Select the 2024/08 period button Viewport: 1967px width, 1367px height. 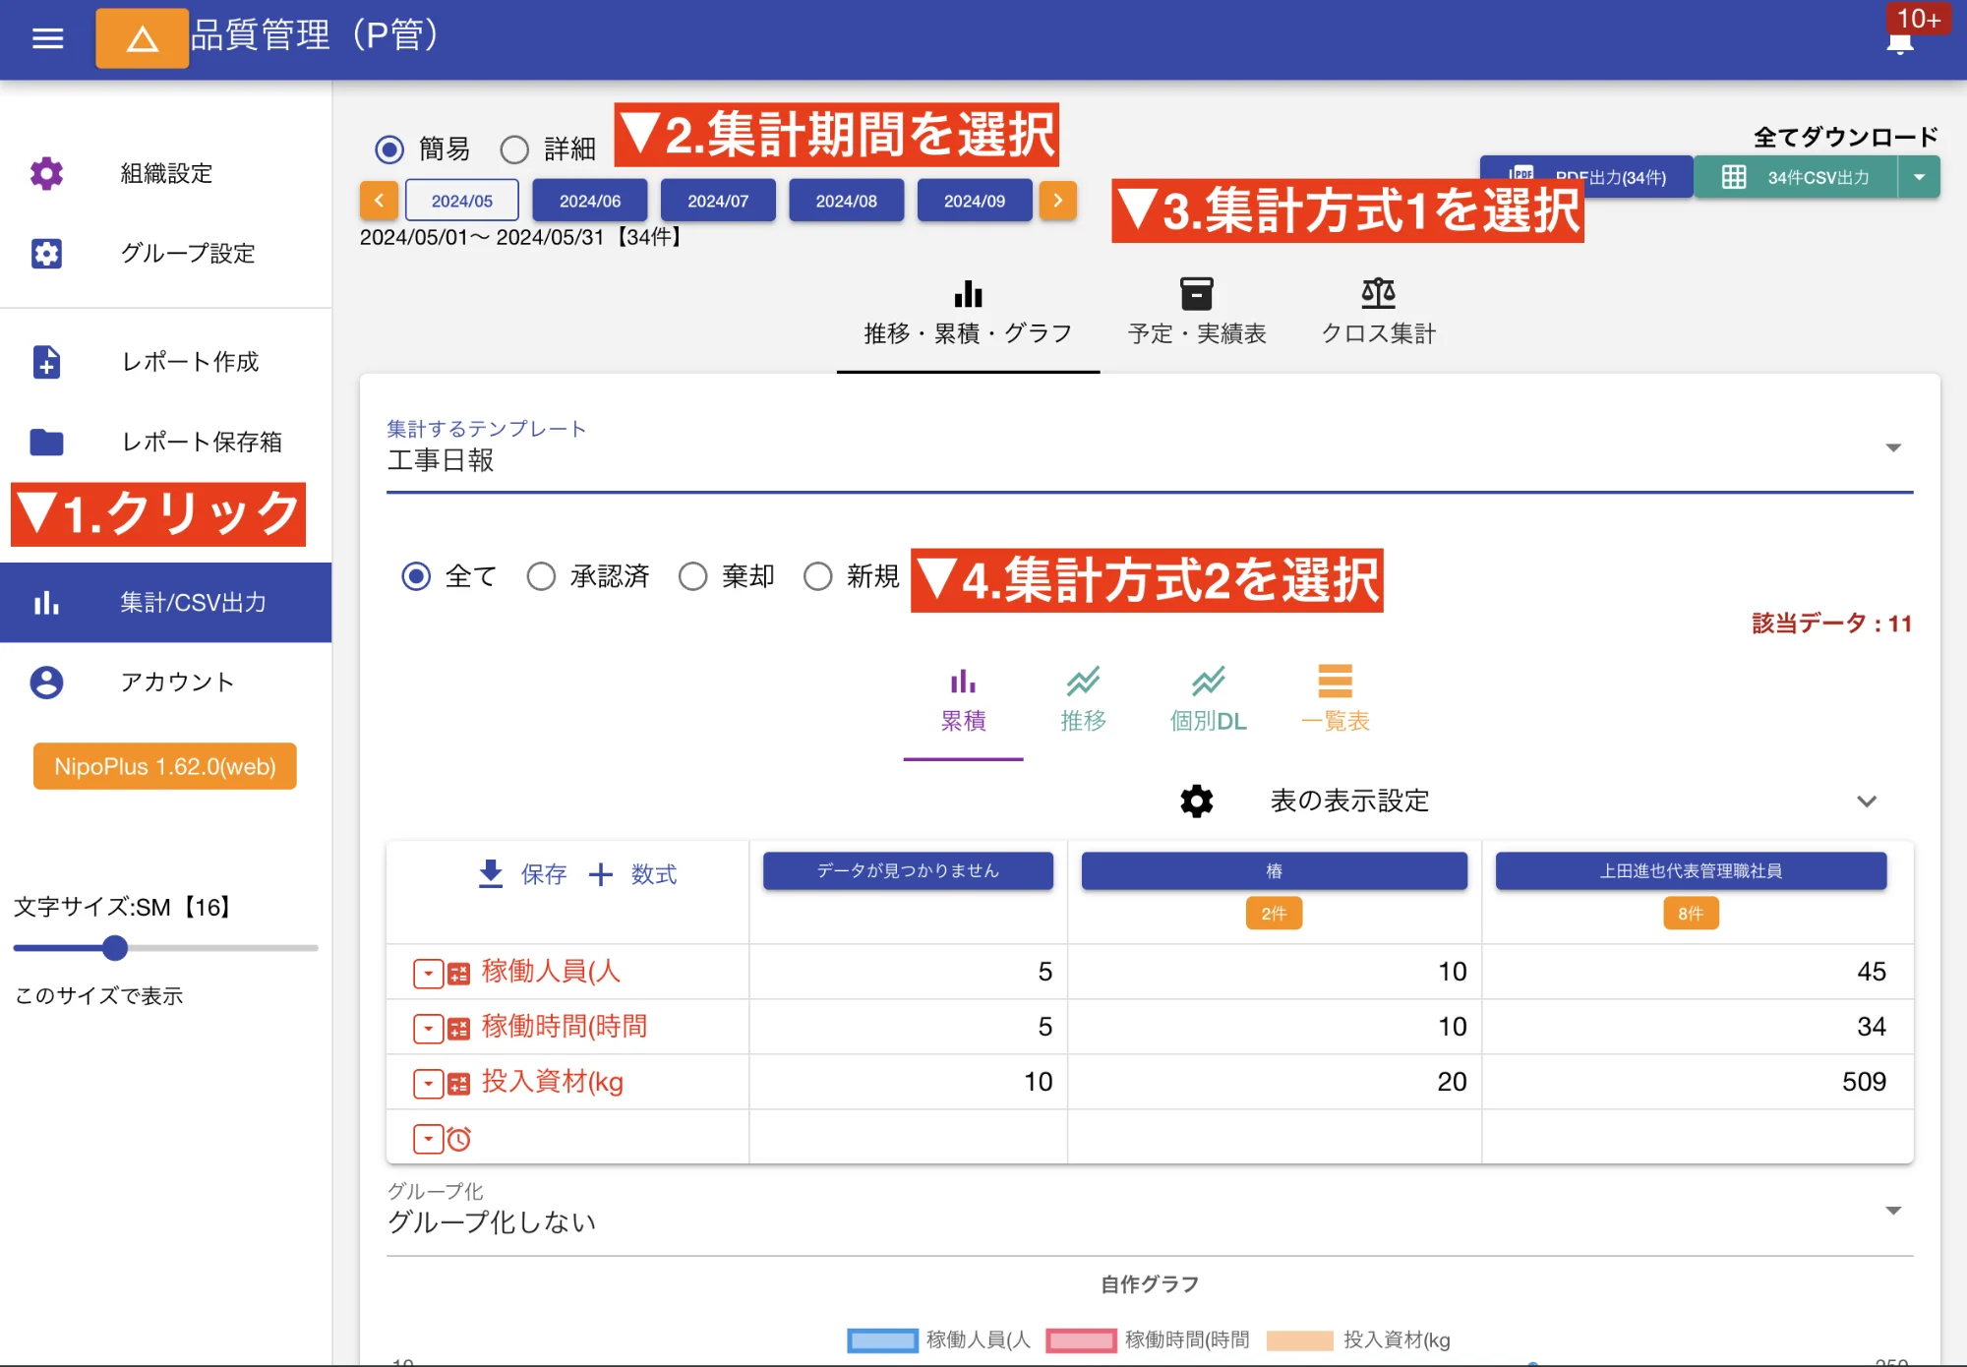point(846,200)
